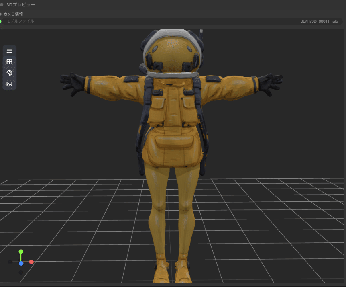Open the sidebar hamburger menu

[x=9, y=51]
